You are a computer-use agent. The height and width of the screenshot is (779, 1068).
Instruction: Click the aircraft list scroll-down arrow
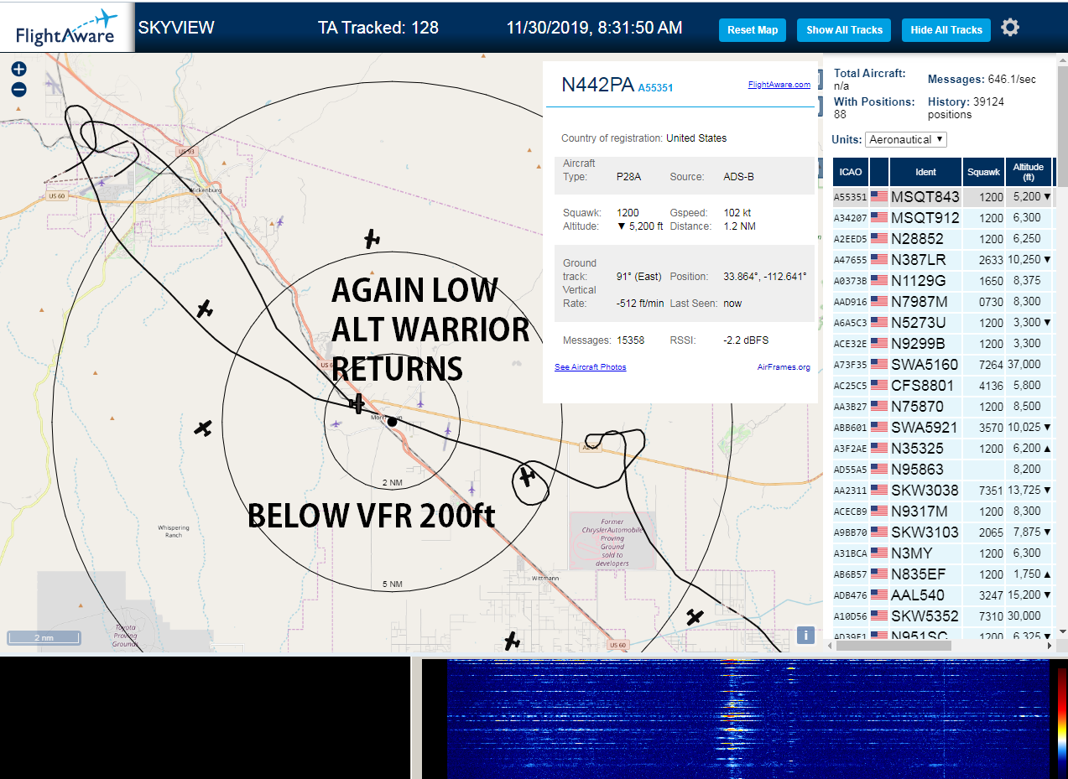click(x=1062, y=631)
